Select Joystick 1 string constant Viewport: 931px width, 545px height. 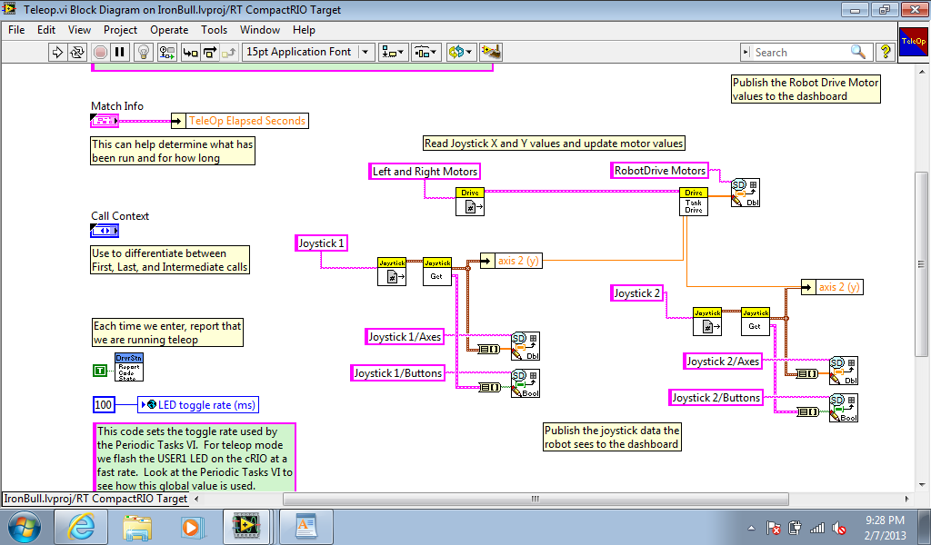321,243
